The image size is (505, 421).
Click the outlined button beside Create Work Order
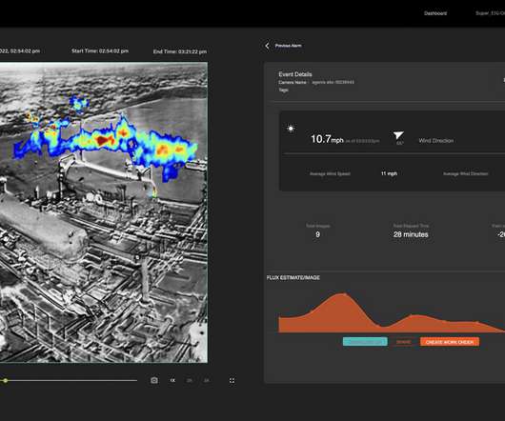point(404,342)
